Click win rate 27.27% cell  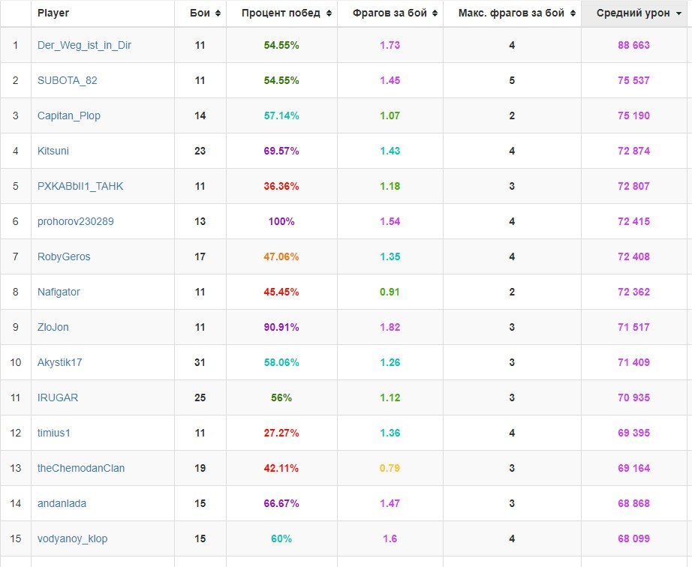281,433
